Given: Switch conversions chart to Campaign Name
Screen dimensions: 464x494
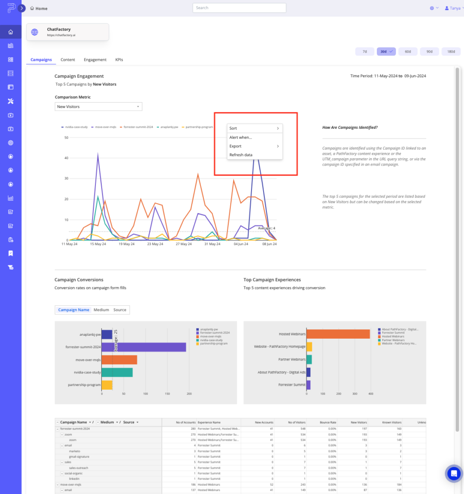Looking at the screenshot, I should (x=74, y=310).
